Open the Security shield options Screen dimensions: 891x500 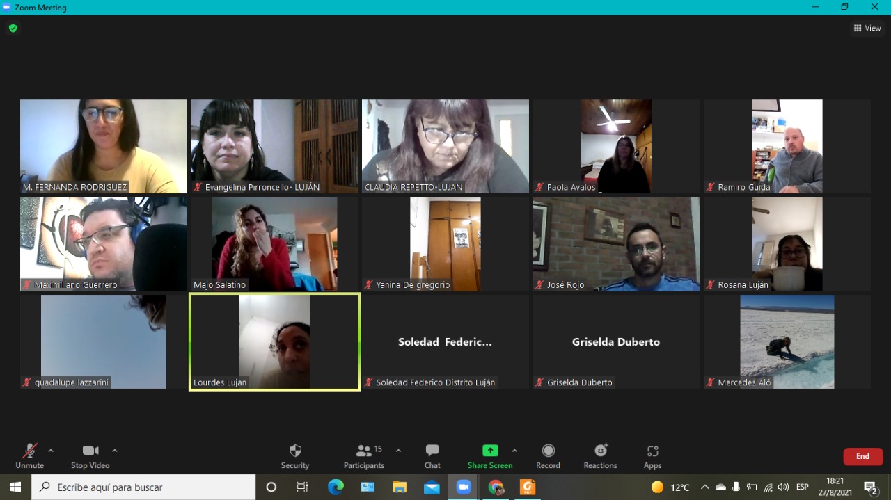295,456
